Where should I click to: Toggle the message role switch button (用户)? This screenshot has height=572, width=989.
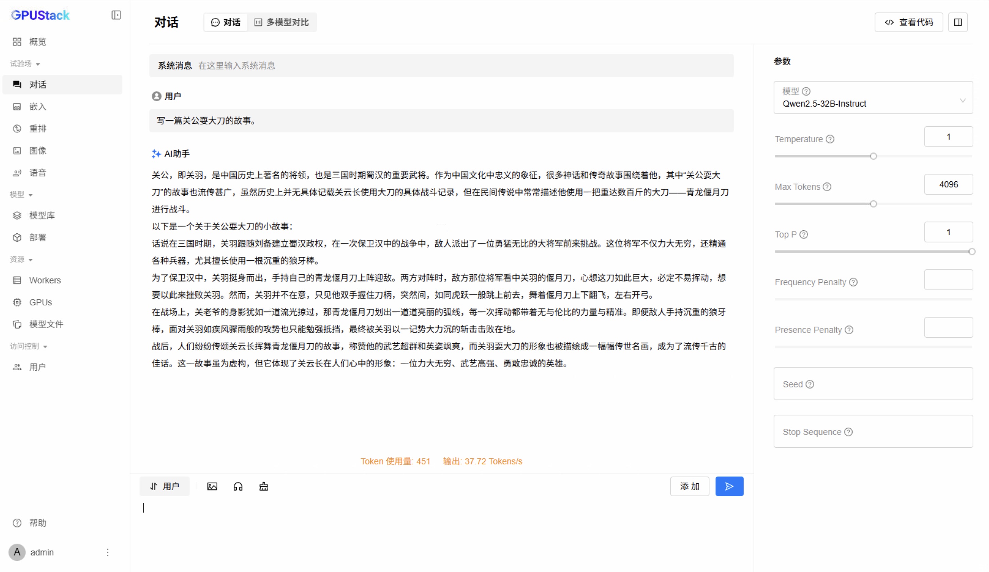[x=165, y=486]
